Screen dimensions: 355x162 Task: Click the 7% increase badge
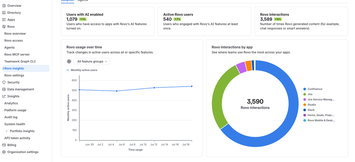tap(177, 19)
